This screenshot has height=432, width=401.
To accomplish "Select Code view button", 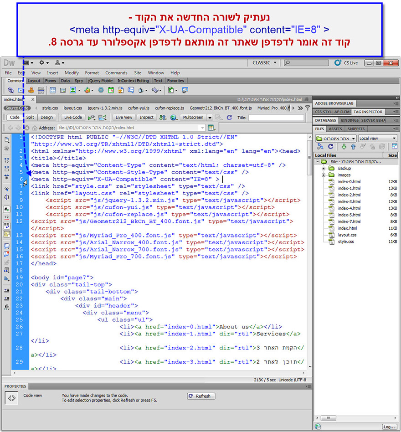I will 15,118.
